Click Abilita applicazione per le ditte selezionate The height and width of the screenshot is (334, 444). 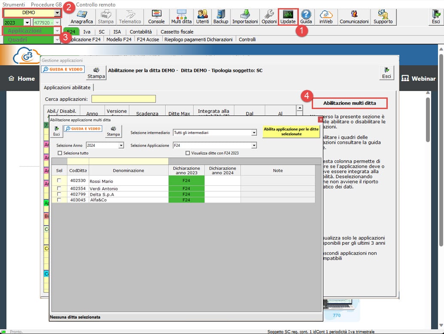tap(291, 132)
